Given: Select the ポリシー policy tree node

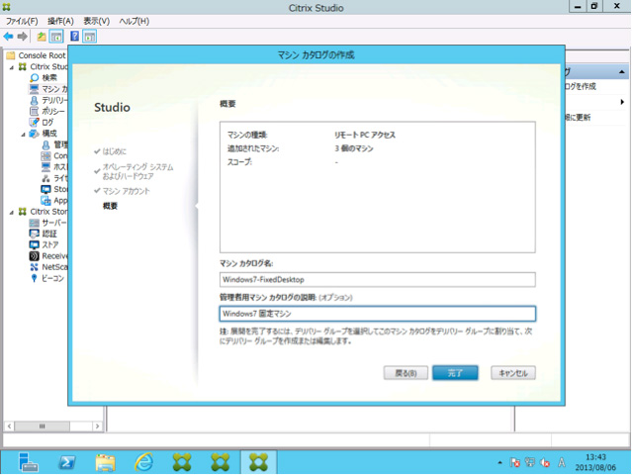Looking at the screenshot, I should pyautogui.click(x=47, y=111).
